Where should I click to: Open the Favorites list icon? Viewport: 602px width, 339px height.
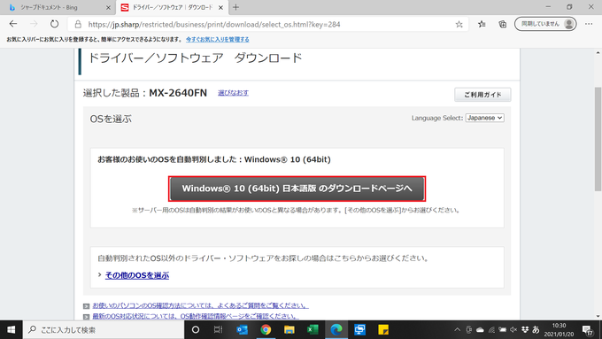pyautogui.click(x=482, y=24)
